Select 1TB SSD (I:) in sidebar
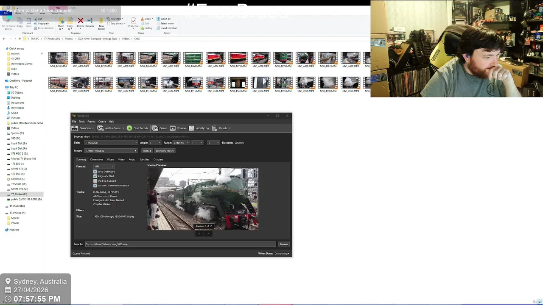Screen dimensions: 543x305 click(x=17, y=164)
